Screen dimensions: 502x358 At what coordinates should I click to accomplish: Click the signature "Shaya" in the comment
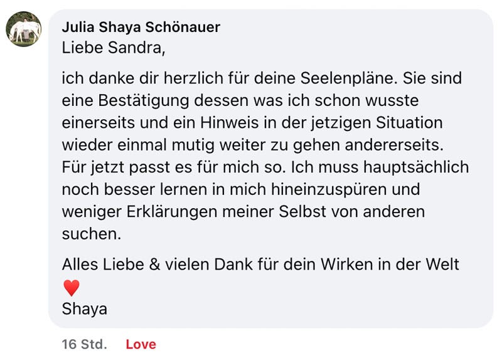pos(85,308)
